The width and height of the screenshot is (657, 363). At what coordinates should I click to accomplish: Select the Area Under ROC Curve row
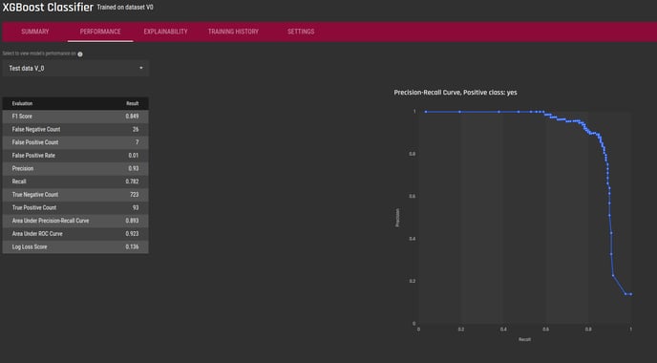(75, 233)
